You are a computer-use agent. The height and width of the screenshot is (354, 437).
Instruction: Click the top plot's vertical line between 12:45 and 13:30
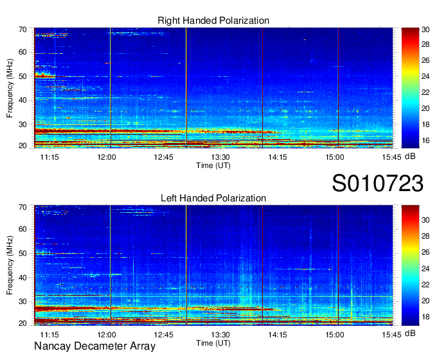tap(186, 88)
